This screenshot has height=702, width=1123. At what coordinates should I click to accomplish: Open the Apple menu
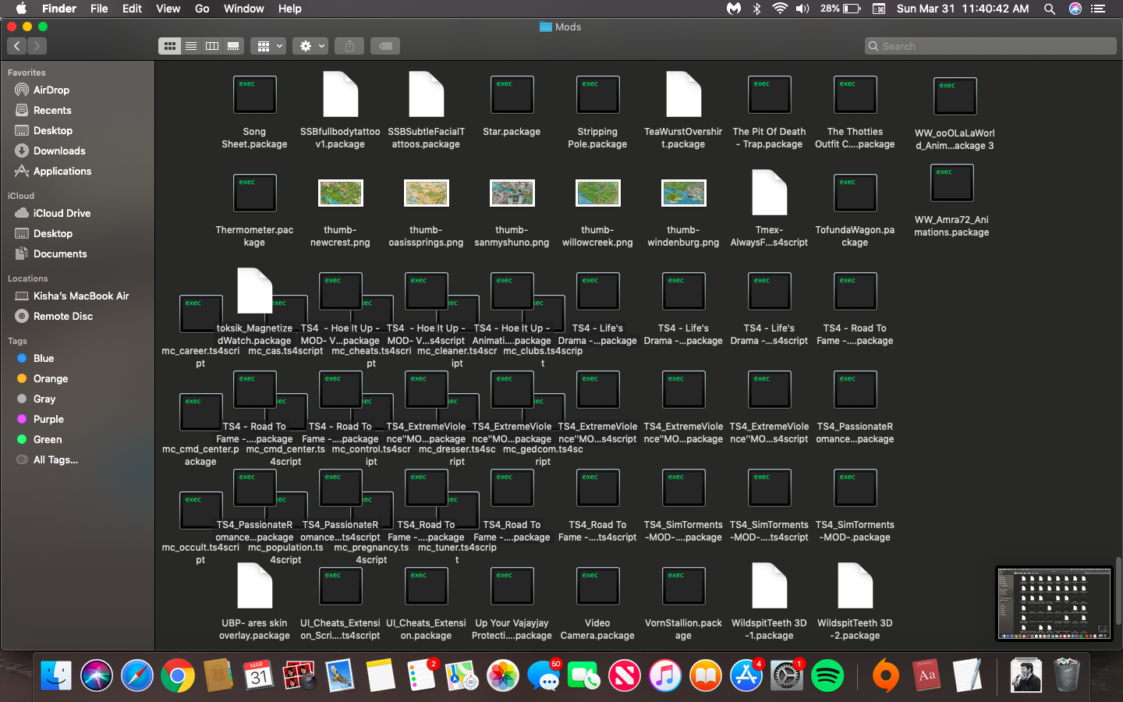pyautogui.click(x=21, y=9)
